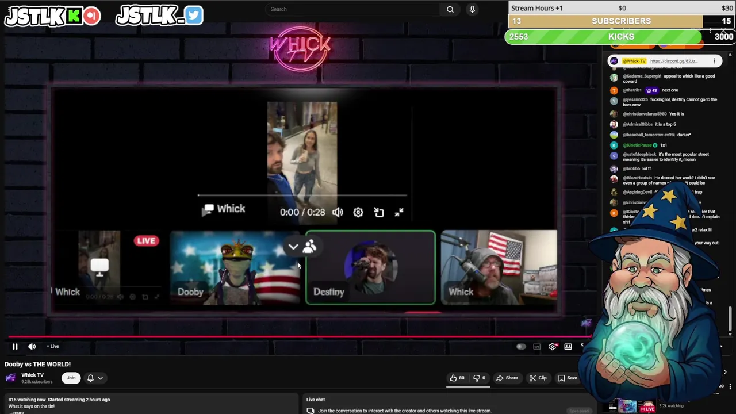Dislike the video with thumbs down
Screen dimensions: 736x414
[x=479, y=378]
